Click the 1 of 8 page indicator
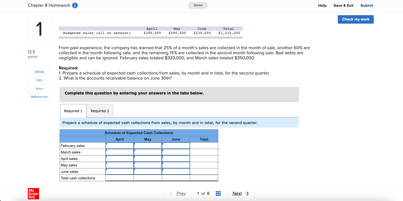The height and width of the screenshot is (201, 403). [x=203, y=193]
